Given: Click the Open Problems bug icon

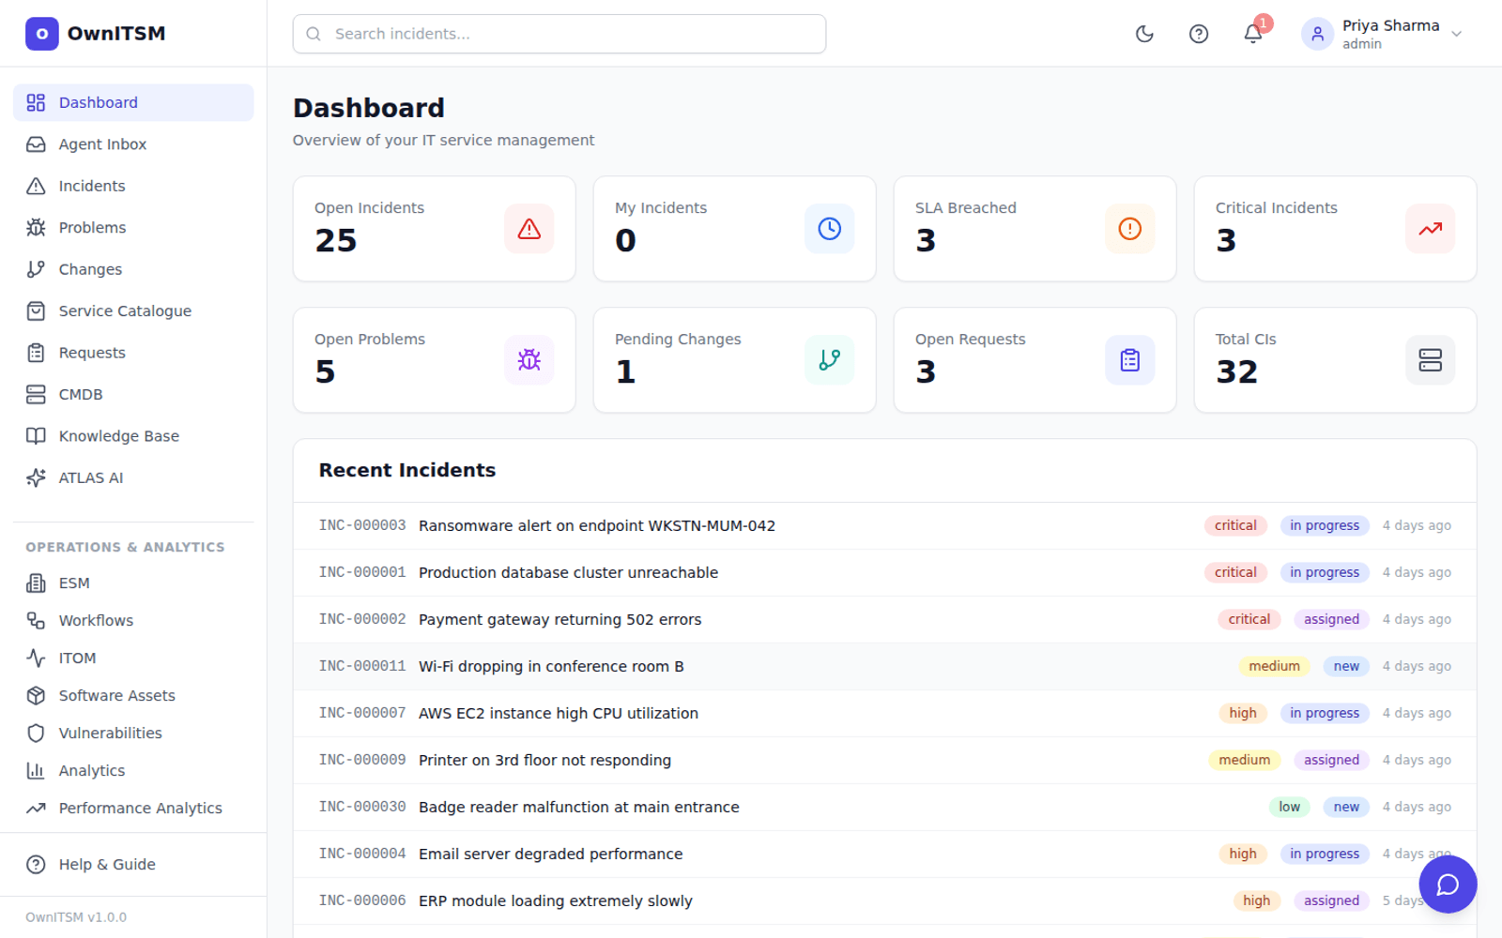Looking at the screenshot, I should [529, 360].
